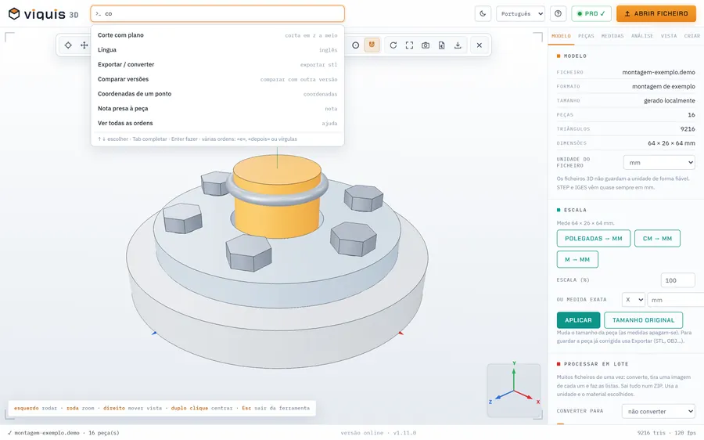Viewport: 704px width, 440px height.
Task: Select 'Exportar / converter' command
Action: coord(217,64)
